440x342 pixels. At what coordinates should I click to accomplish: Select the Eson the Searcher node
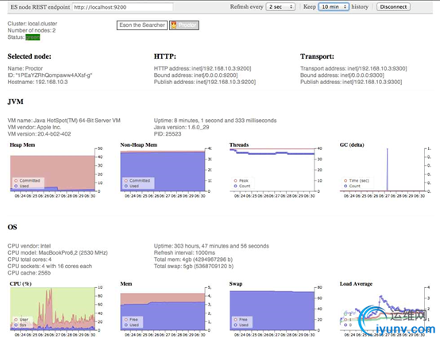tap(142, 25)
